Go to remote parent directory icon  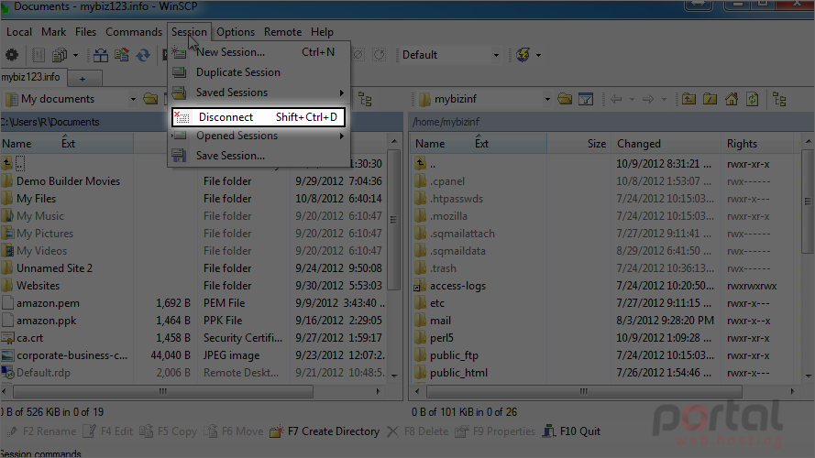[688, 99]
